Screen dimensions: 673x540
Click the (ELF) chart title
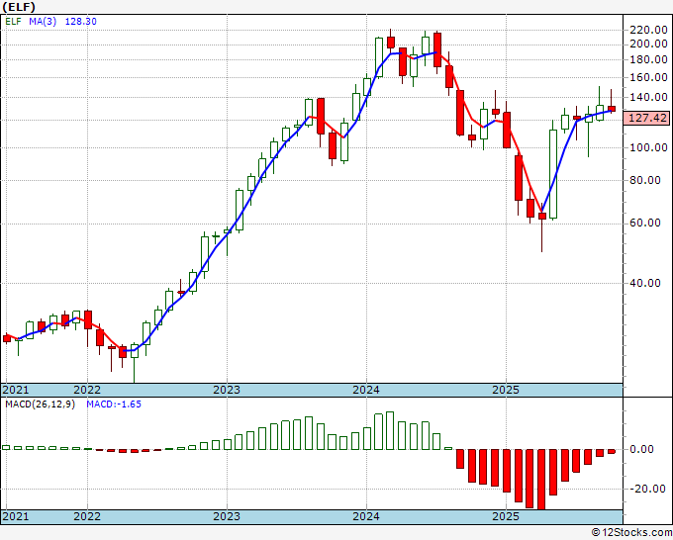pos(19,7)
